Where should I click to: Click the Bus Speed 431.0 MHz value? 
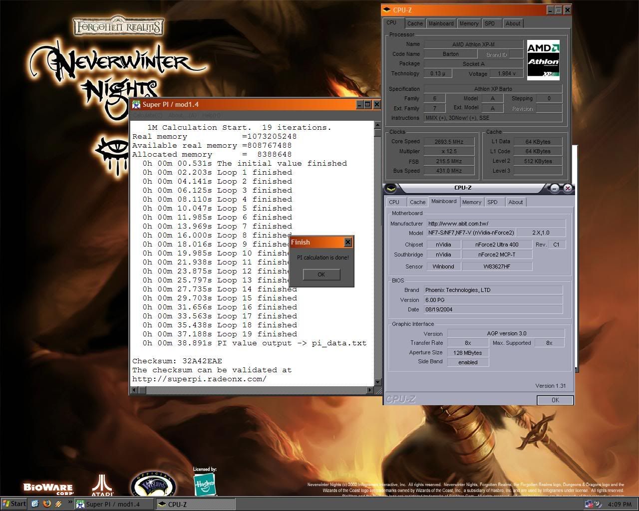click(449, 171)
